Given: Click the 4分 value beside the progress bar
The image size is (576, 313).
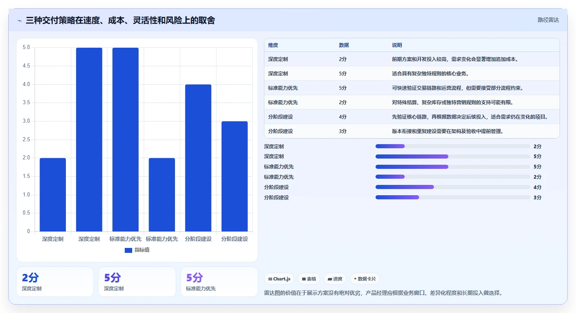Looking at the screenshot, I should pyautogui.click(x=537, y=187).
